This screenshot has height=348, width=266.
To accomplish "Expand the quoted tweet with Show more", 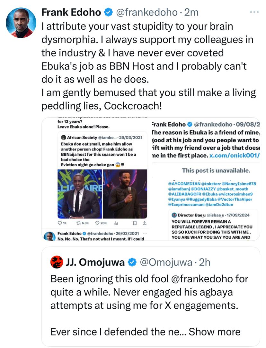I will [x=215, y=332].
